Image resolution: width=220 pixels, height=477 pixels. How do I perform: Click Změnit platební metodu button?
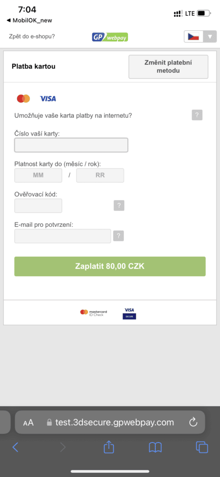point(168,67)
